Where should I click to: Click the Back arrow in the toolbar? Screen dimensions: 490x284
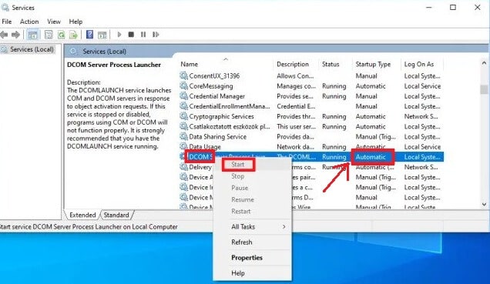(x=4, y=35)
